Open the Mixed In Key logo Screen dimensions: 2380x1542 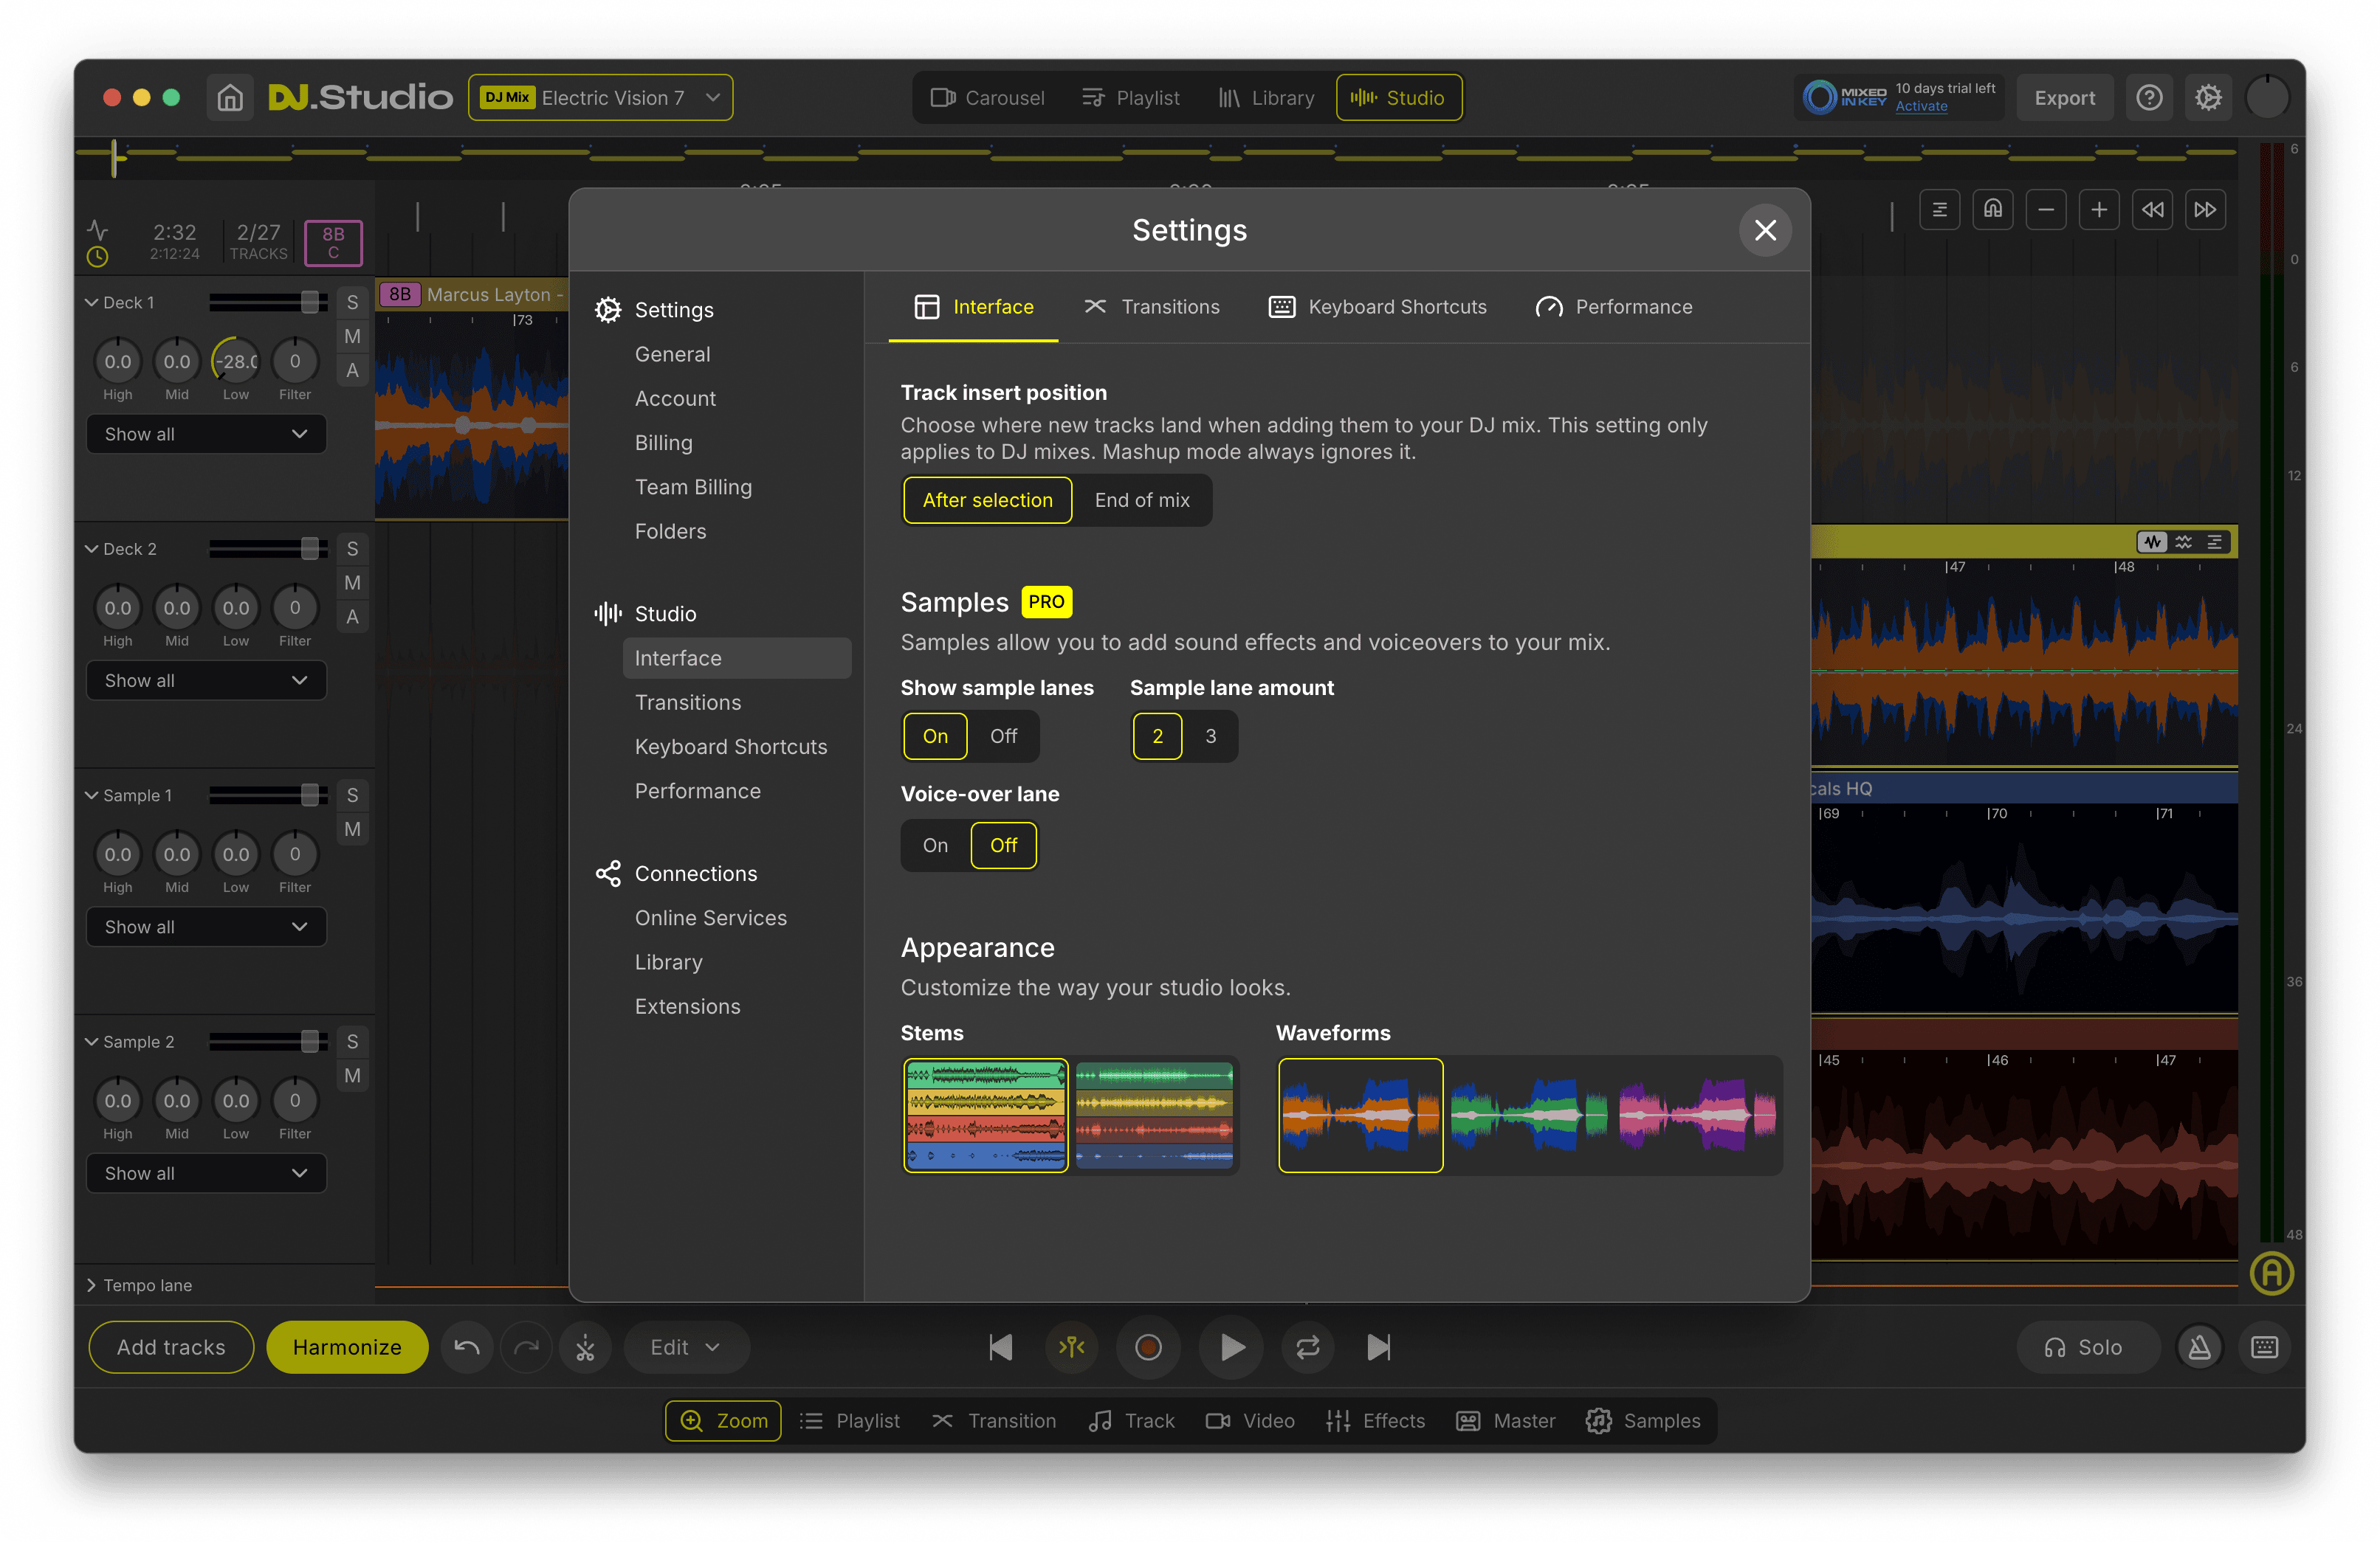click(1844, 97)
